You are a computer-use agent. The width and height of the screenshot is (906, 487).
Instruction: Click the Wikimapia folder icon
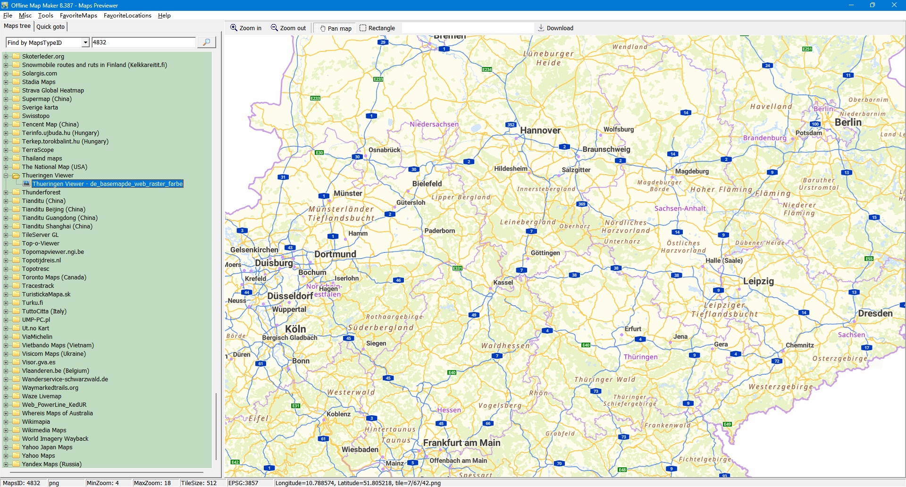coord(16,422)
